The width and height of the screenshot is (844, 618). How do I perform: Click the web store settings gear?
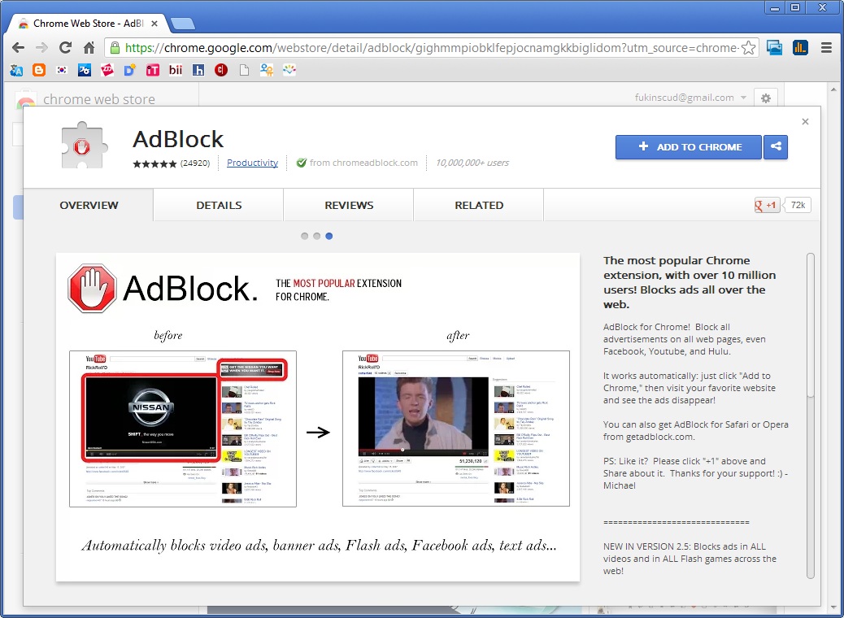[765, 98]
